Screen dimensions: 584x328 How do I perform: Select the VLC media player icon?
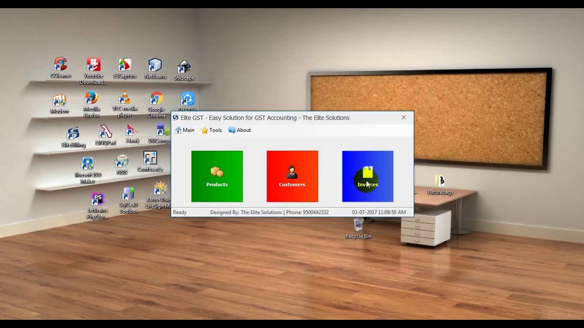125,105
